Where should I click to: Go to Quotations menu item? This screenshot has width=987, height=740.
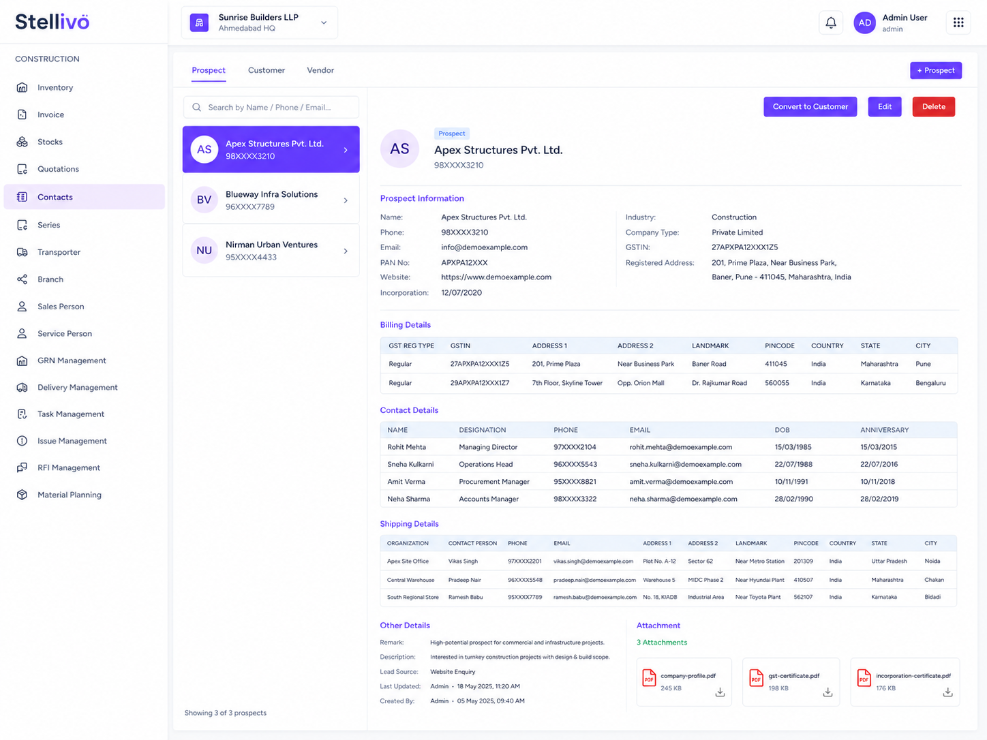[x=84, y=169]
